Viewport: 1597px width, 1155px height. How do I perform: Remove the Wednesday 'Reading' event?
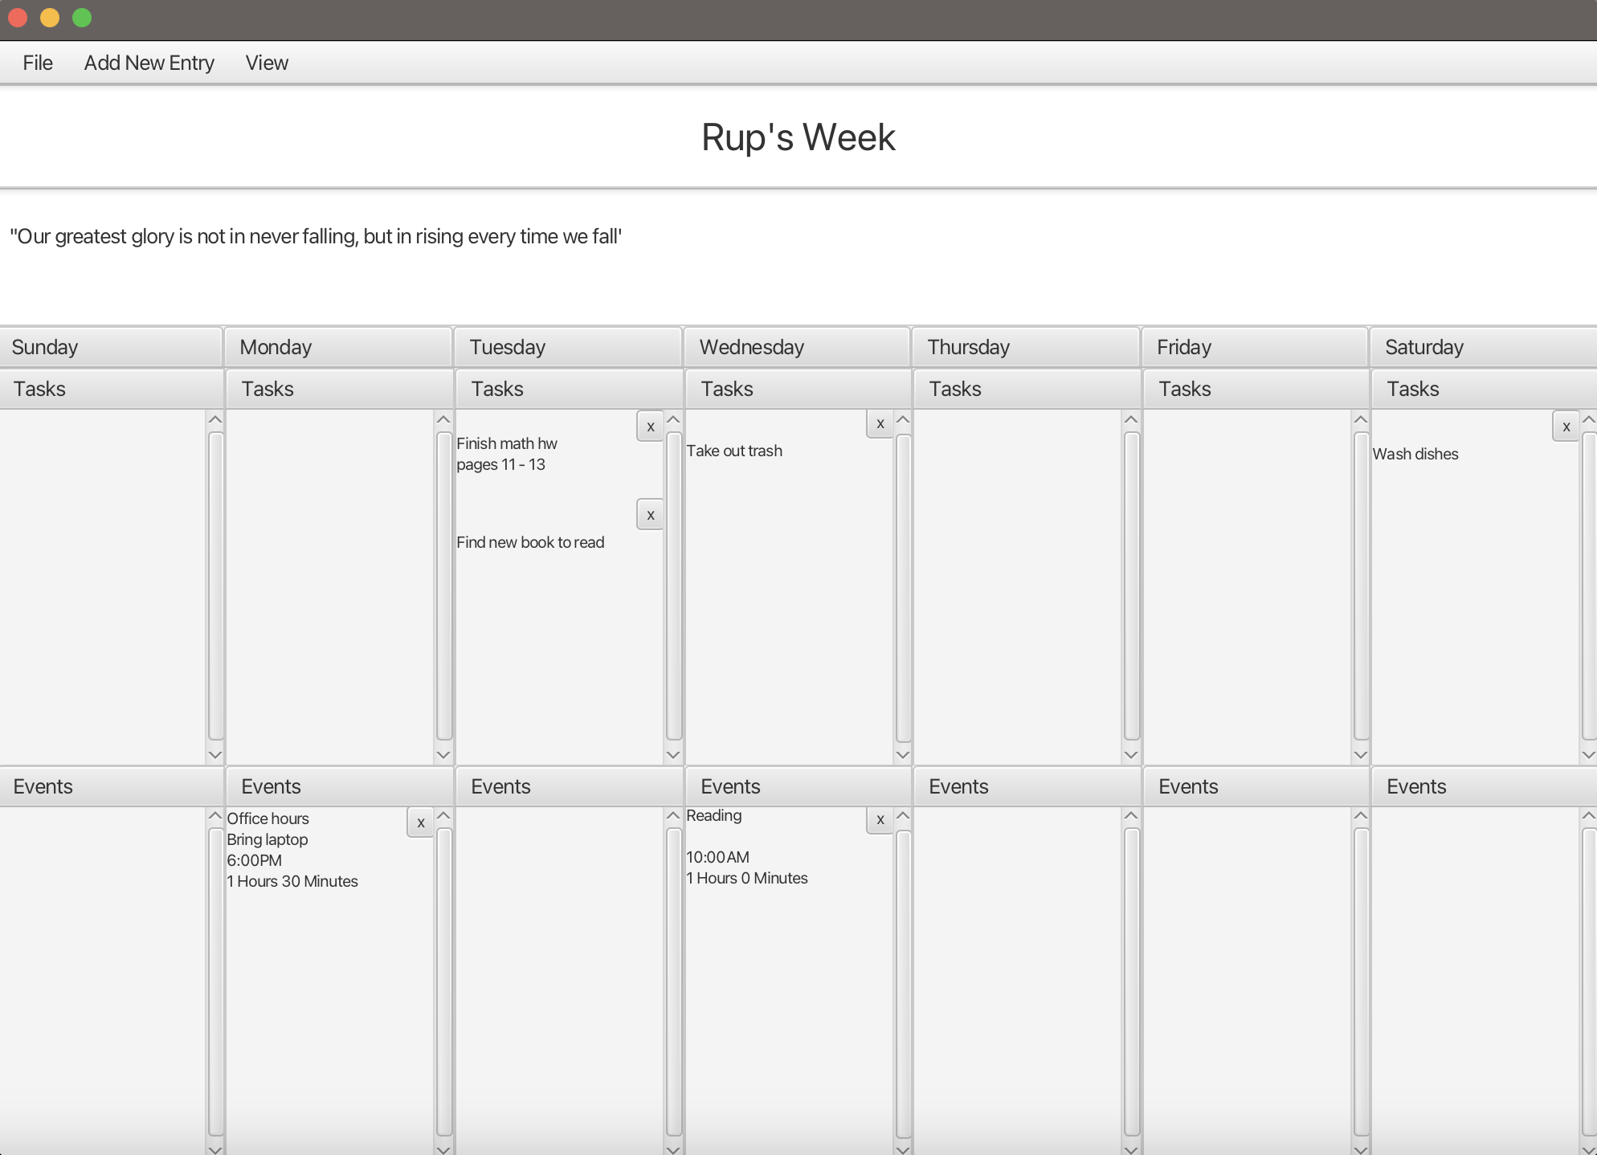tap(880, 819)
